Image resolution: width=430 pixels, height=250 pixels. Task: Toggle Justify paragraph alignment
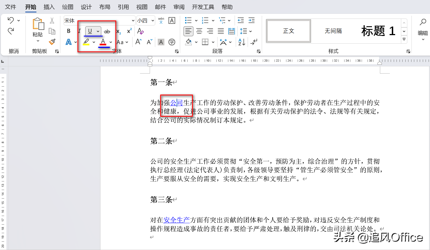pos(221,31)
